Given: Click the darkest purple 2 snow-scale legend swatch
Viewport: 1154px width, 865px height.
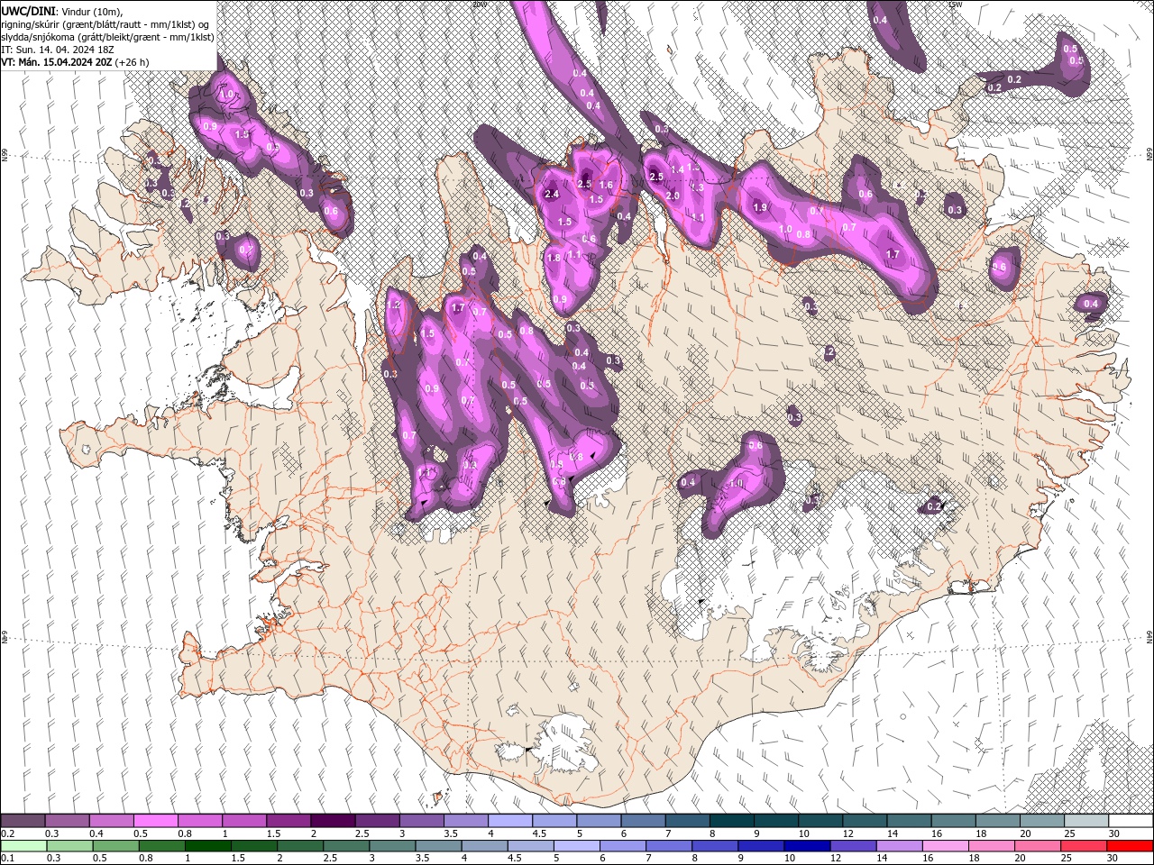Looking at the screenshot, I should (x=332, y=821).
